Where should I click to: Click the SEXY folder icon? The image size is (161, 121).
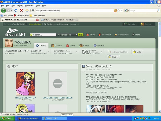tap(9, 66)
